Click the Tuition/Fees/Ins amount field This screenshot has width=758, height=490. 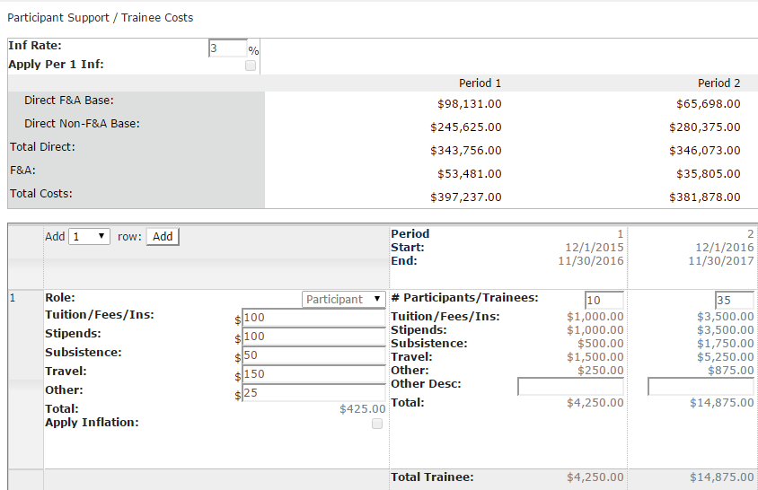[x=313, y=318]
